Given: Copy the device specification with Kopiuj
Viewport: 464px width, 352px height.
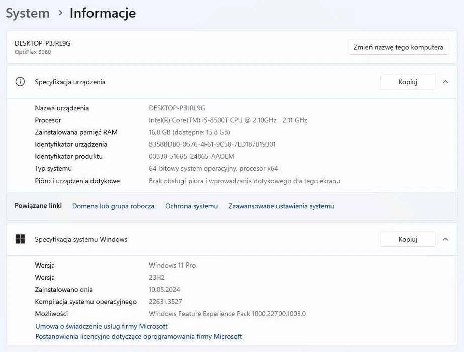Looking at the screenshot, I should pos(408,82).
